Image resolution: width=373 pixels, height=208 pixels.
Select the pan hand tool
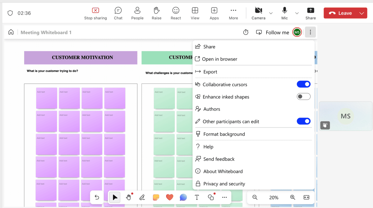coord(128,197)
